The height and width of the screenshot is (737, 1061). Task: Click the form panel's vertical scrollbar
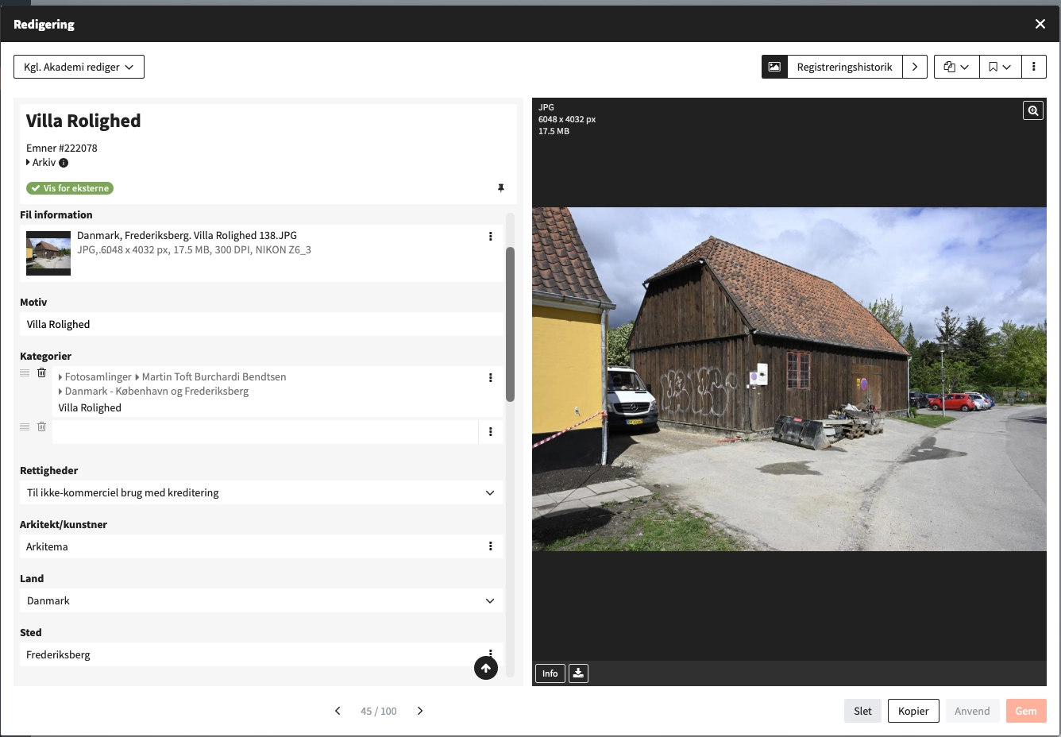511,324
